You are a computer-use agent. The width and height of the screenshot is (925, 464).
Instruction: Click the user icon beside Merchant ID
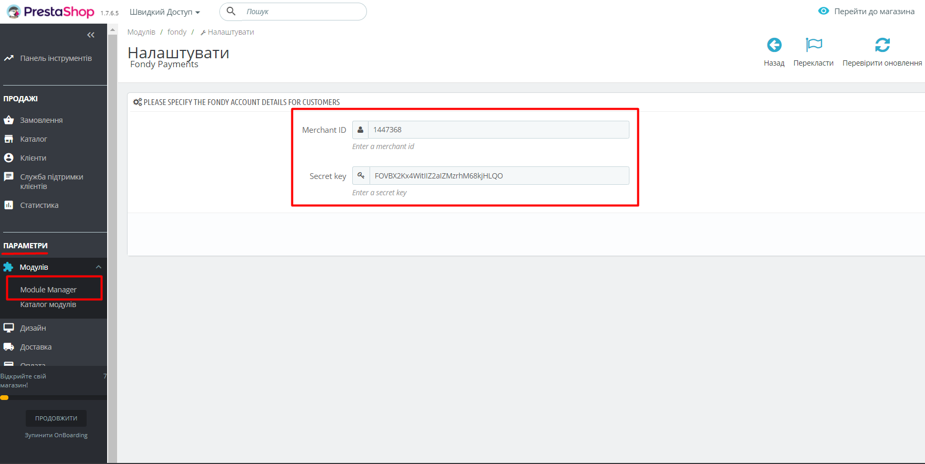point(360,130)
